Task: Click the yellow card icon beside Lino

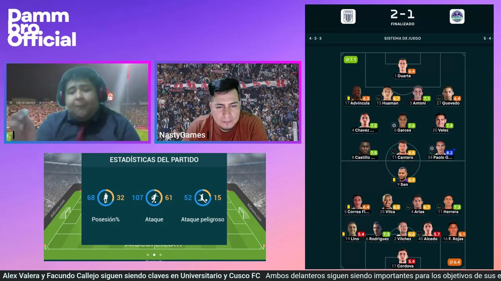Action: 343,234
